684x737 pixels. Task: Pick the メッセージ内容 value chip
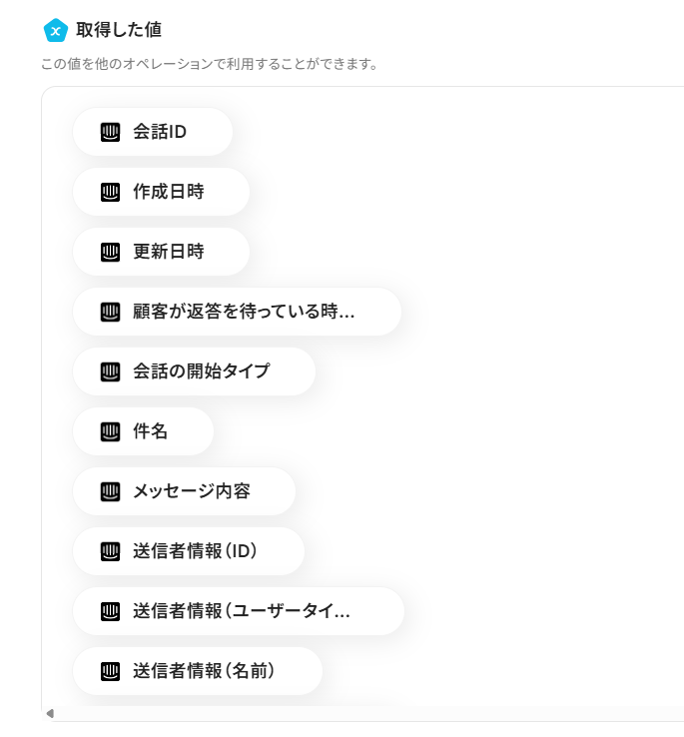(191, 491)
